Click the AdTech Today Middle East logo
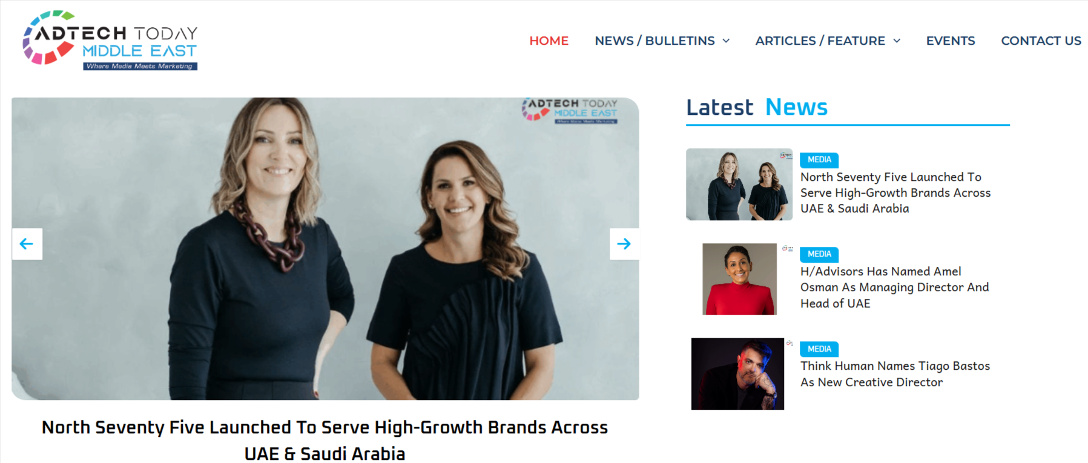1088x463 pixels. coord(110,40)
